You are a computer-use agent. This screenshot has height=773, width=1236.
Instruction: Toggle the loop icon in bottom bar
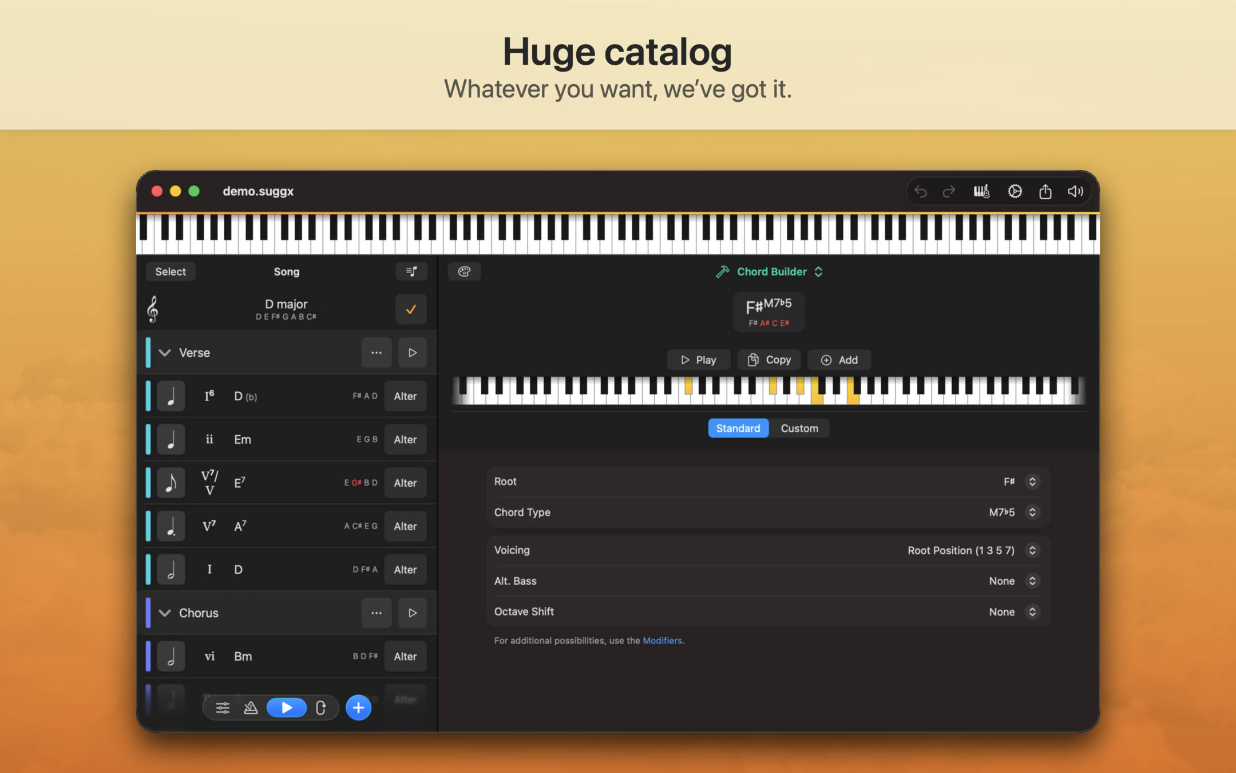click(321, 708)
